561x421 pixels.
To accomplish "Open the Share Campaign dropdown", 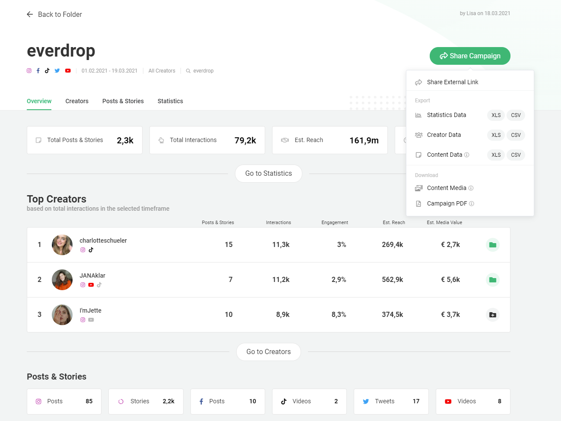I will [x=470, y=56].
